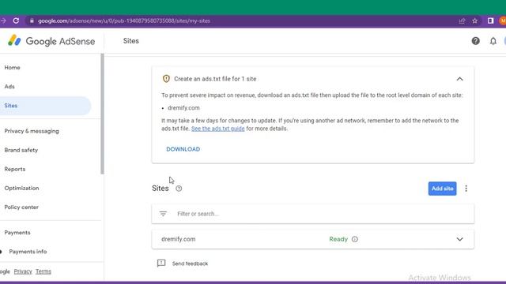Click the sidebar vertical scrollbar
The image size is (506, 284).
click(x=103, y=114)
